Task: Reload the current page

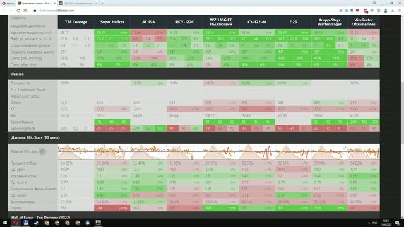Action: pyautogui.click(x=18, y=11)
